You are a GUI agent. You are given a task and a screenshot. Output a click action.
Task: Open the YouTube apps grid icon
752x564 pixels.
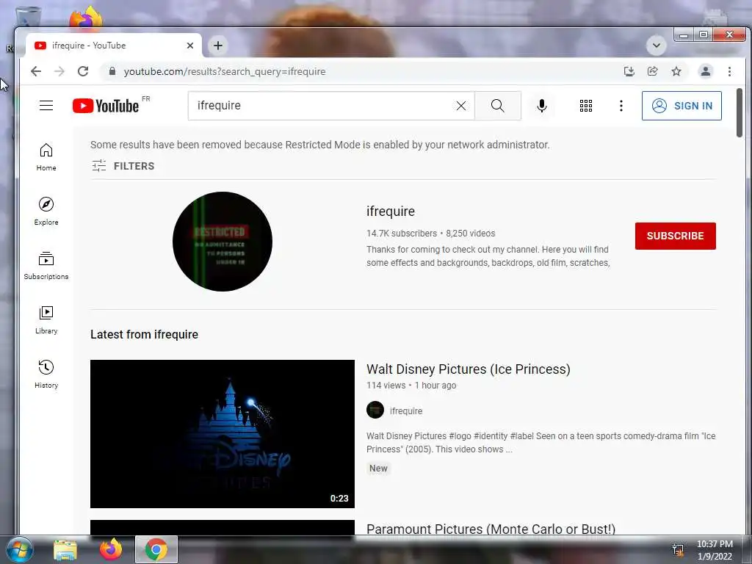[x=585, y=106]
